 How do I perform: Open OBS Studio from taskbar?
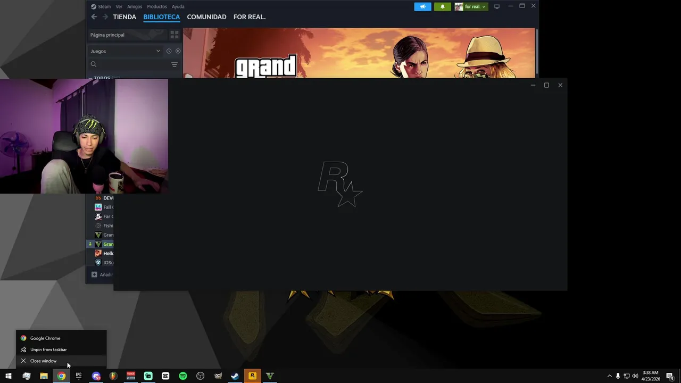(200, 376)
